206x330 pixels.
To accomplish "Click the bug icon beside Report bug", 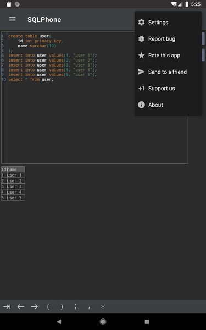I will point(141,38).
